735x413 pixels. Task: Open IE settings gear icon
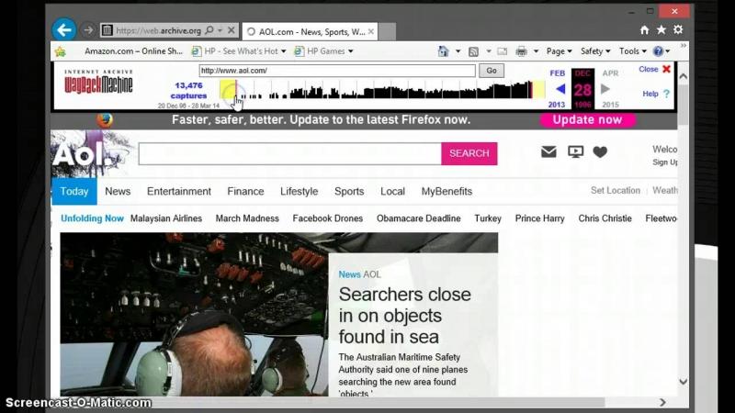[678, 29]
